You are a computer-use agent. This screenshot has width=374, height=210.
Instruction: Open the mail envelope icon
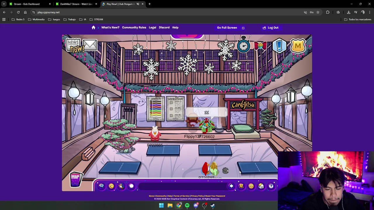pyautogui.click(x=90, y=45)
